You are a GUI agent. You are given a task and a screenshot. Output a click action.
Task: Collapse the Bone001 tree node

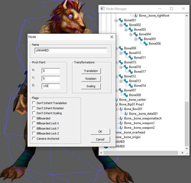pyautogui.click(x=116, y=21)
